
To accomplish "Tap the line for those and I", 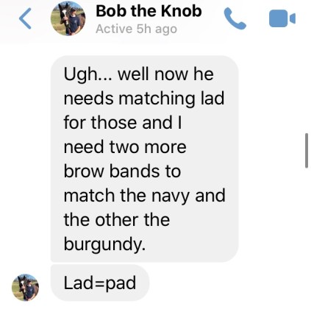I will 123,122.
